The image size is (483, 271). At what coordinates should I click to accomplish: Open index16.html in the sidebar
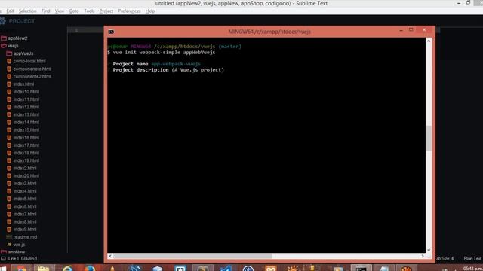(26, 138)
